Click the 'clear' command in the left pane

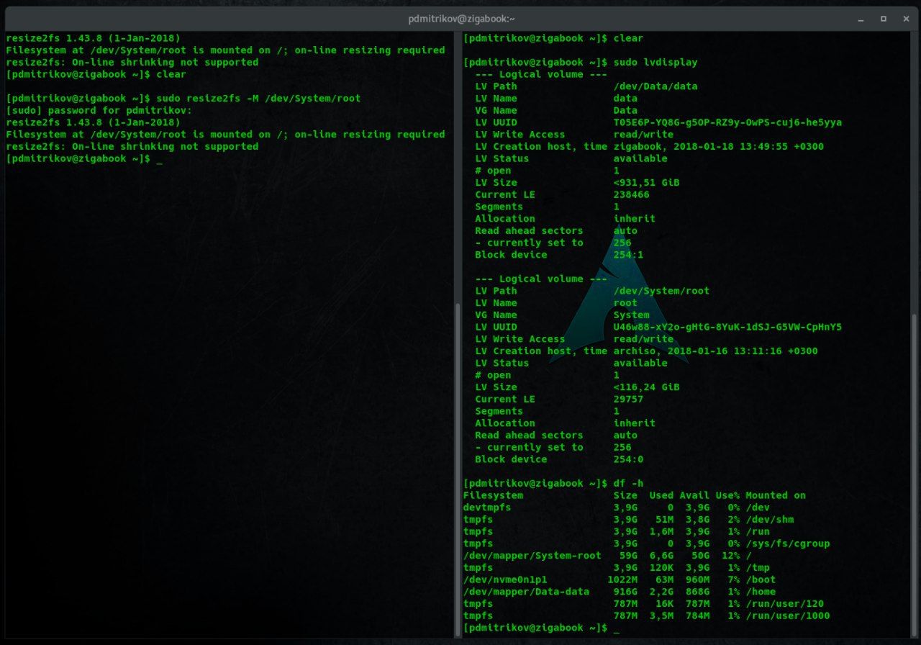pyautogui.click(x=171, y=74)
